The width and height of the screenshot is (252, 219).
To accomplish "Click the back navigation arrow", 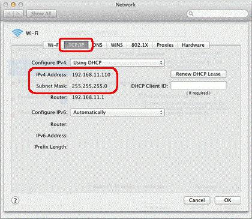I will tap(9, 14).
